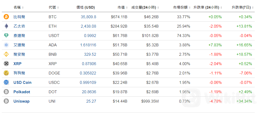Click ADA 24-hour change +7.83%

coord(215,45)
